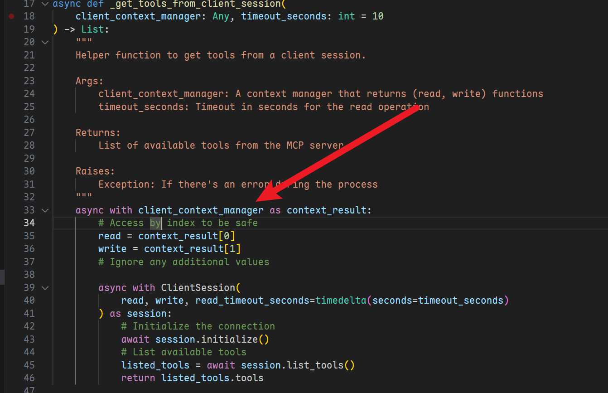Collapse the _get_tools_from_client_session function fold arrow
Screen dimensions: 608x393
click(x=44, y=4)
